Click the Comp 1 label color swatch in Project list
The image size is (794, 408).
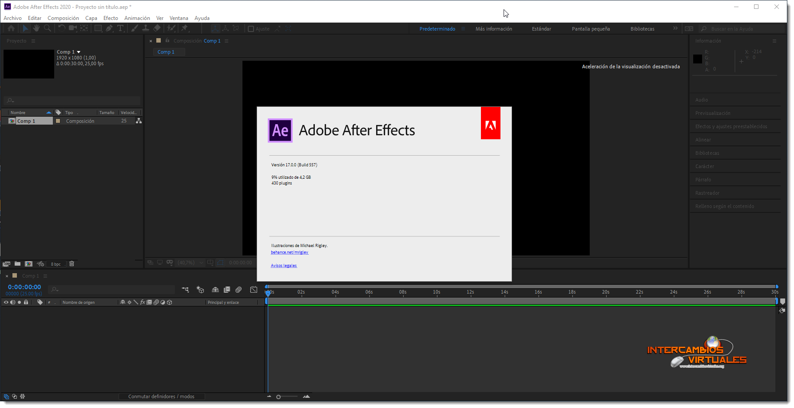[58, 121]
